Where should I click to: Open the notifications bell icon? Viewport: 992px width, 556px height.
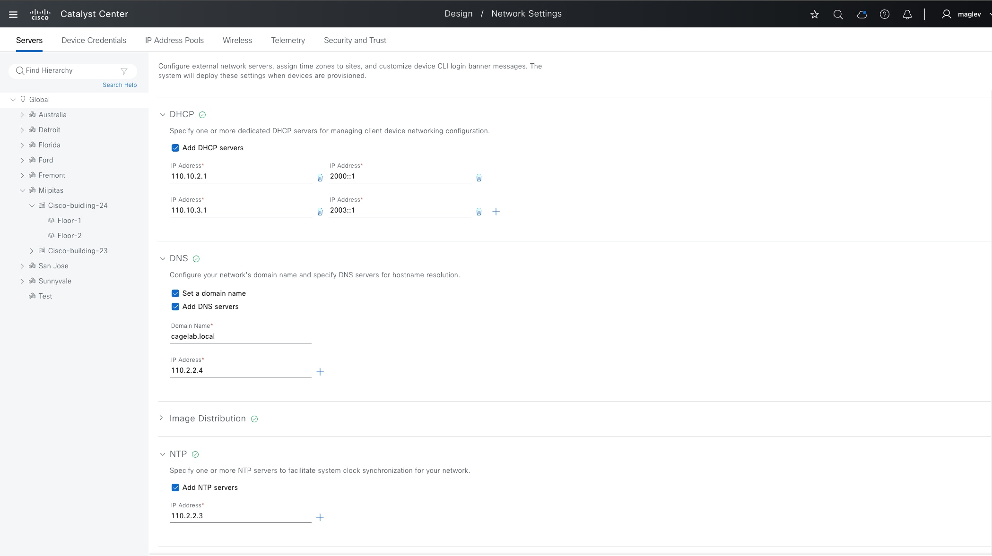[907, 15]
